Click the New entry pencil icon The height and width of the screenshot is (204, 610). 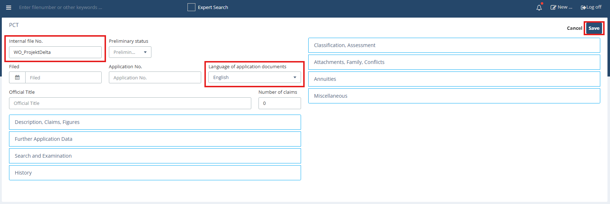coord(553,8)
